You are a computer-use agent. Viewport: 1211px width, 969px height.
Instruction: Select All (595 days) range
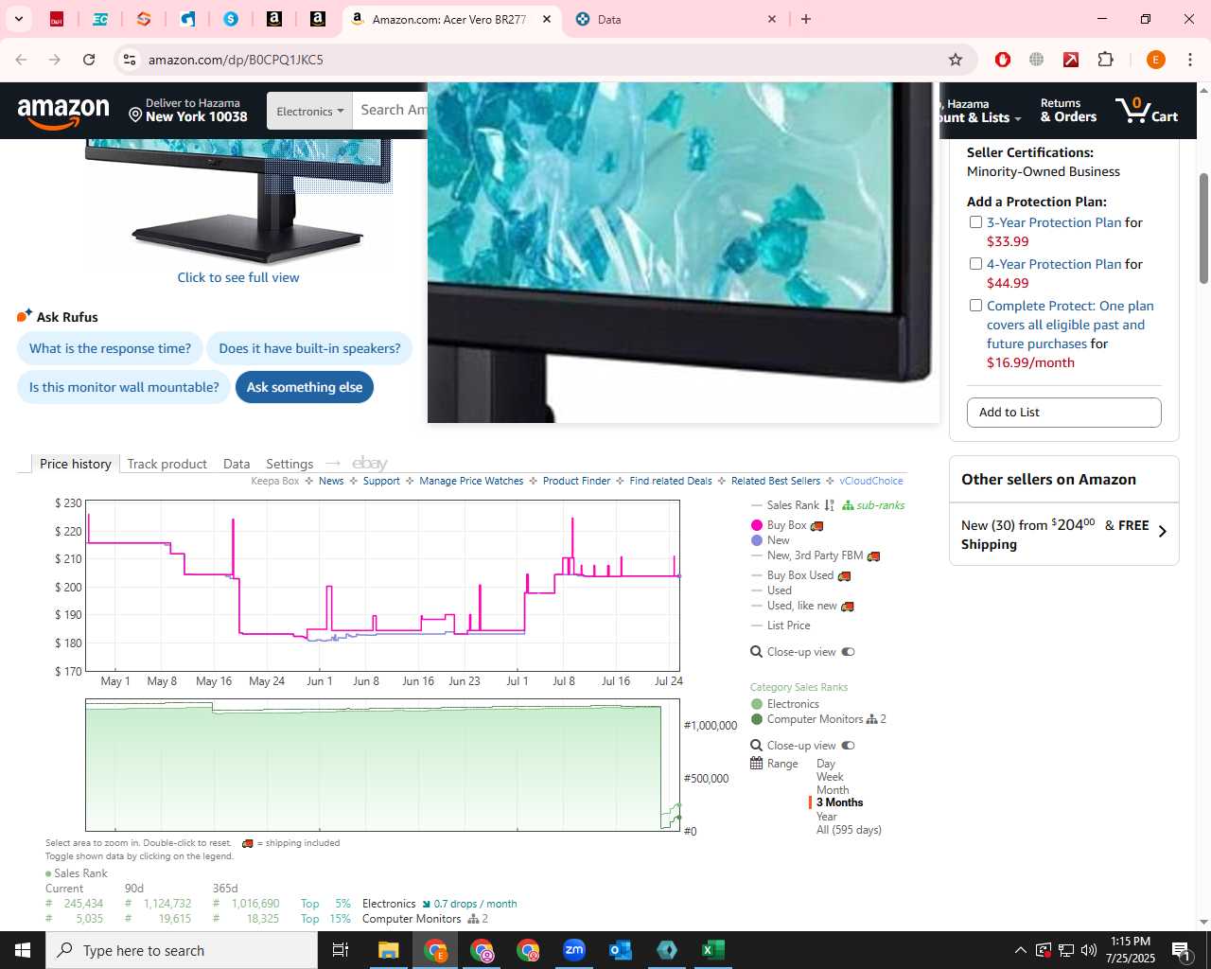(849, 830)
